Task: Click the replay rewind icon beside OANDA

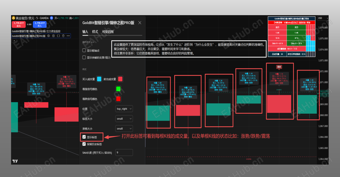Action: 51,18
